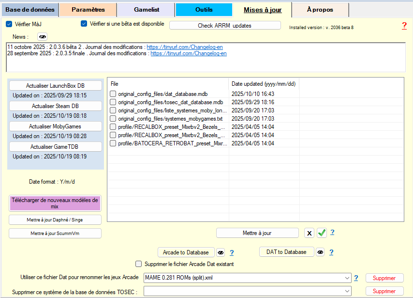Disable the Vérifier MàJ checkbox
413x298 pixels.
pos(9,24)
